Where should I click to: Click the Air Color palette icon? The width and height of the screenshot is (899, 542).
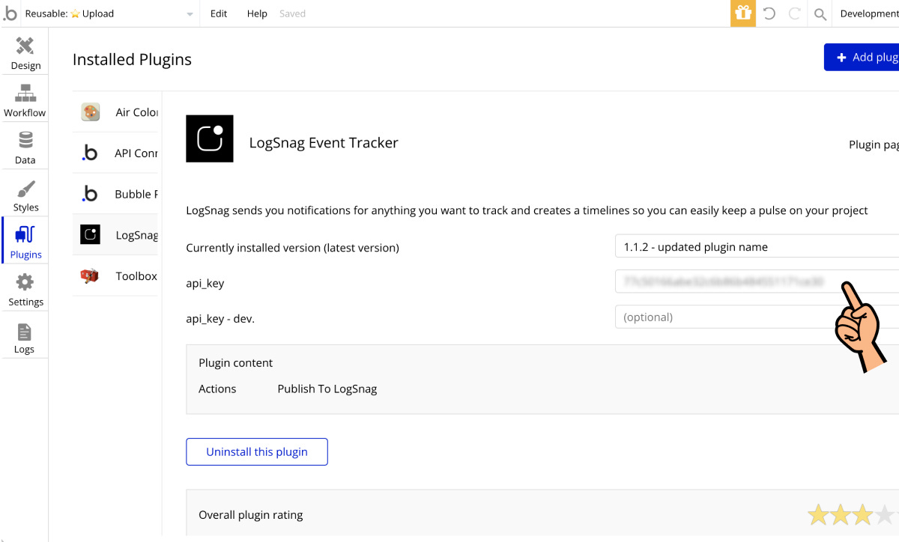pos(90,112)
